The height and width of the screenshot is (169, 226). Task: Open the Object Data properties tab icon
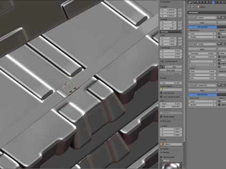pos(216,2)
